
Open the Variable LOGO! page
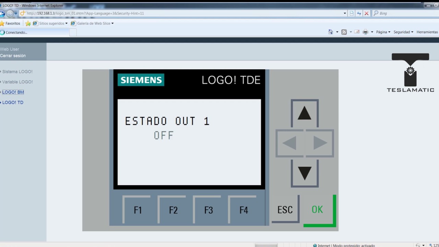(x=17, y=82)
